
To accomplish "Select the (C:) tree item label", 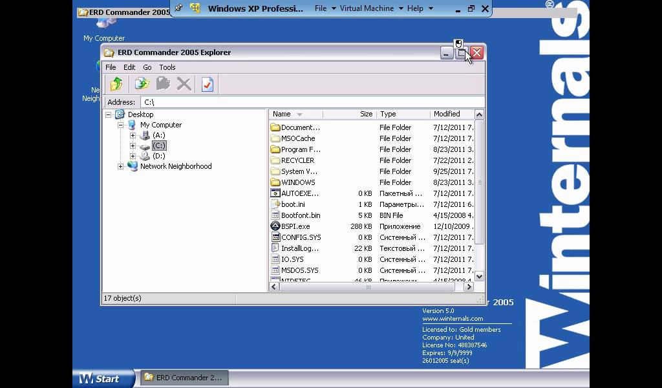I will click(159, 145).
